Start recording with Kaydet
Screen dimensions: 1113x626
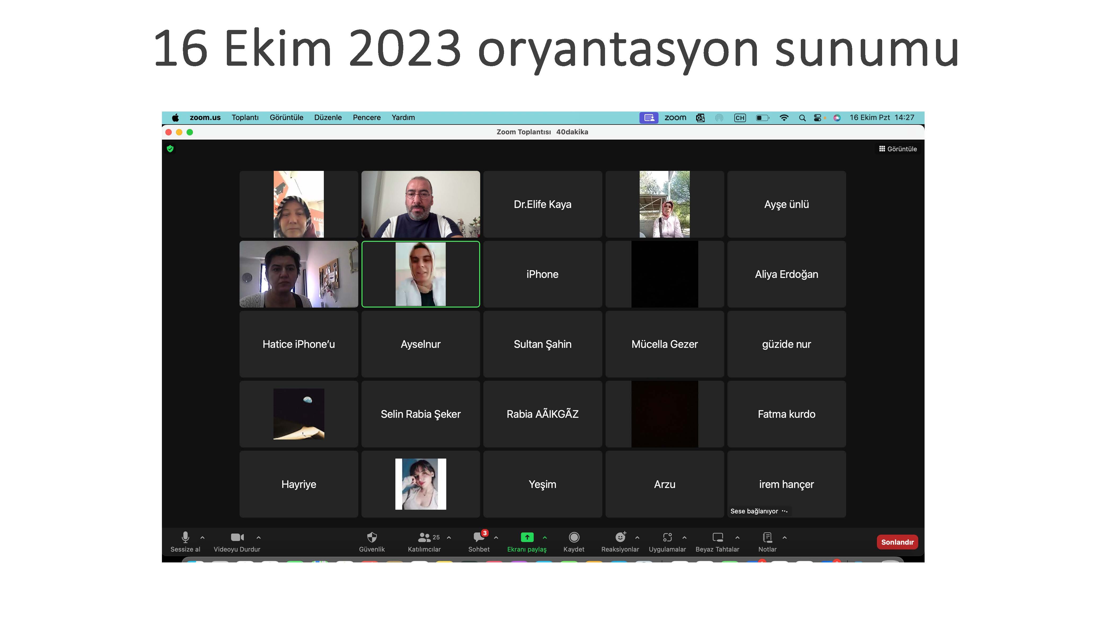pyautogui.click(x=574, y=542)
